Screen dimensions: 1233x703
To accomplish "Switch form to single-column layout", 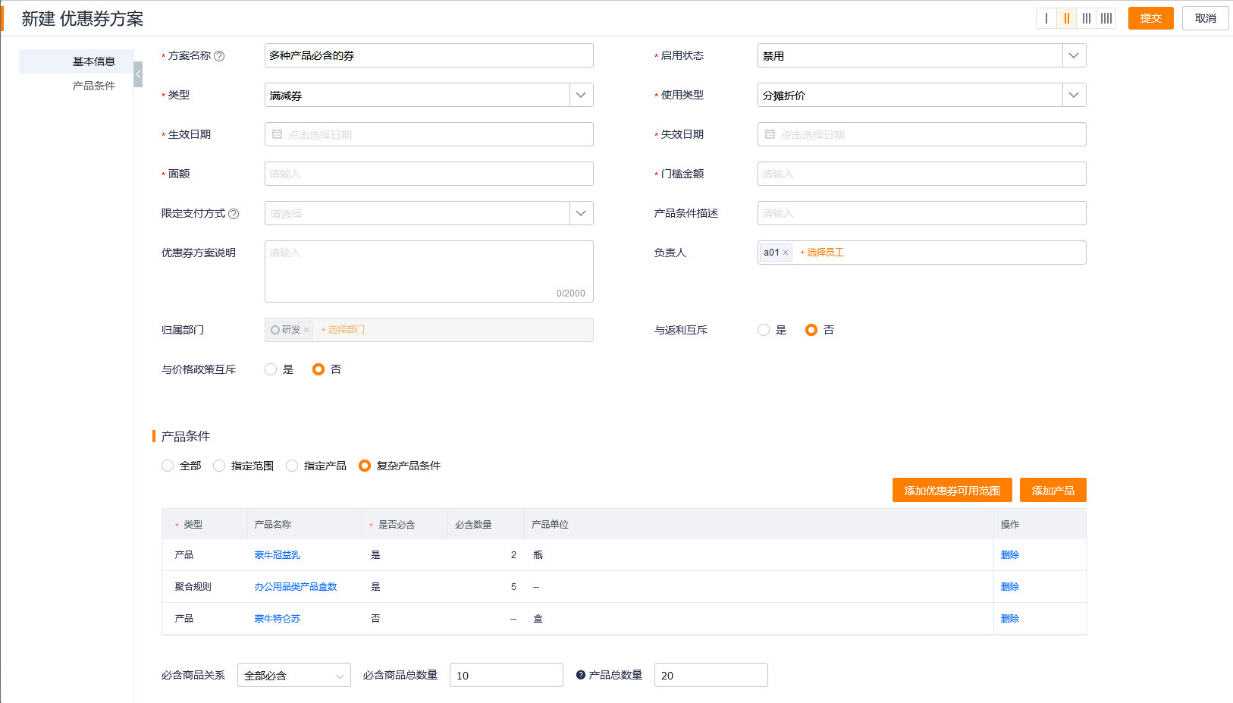I will point(1047,18).
